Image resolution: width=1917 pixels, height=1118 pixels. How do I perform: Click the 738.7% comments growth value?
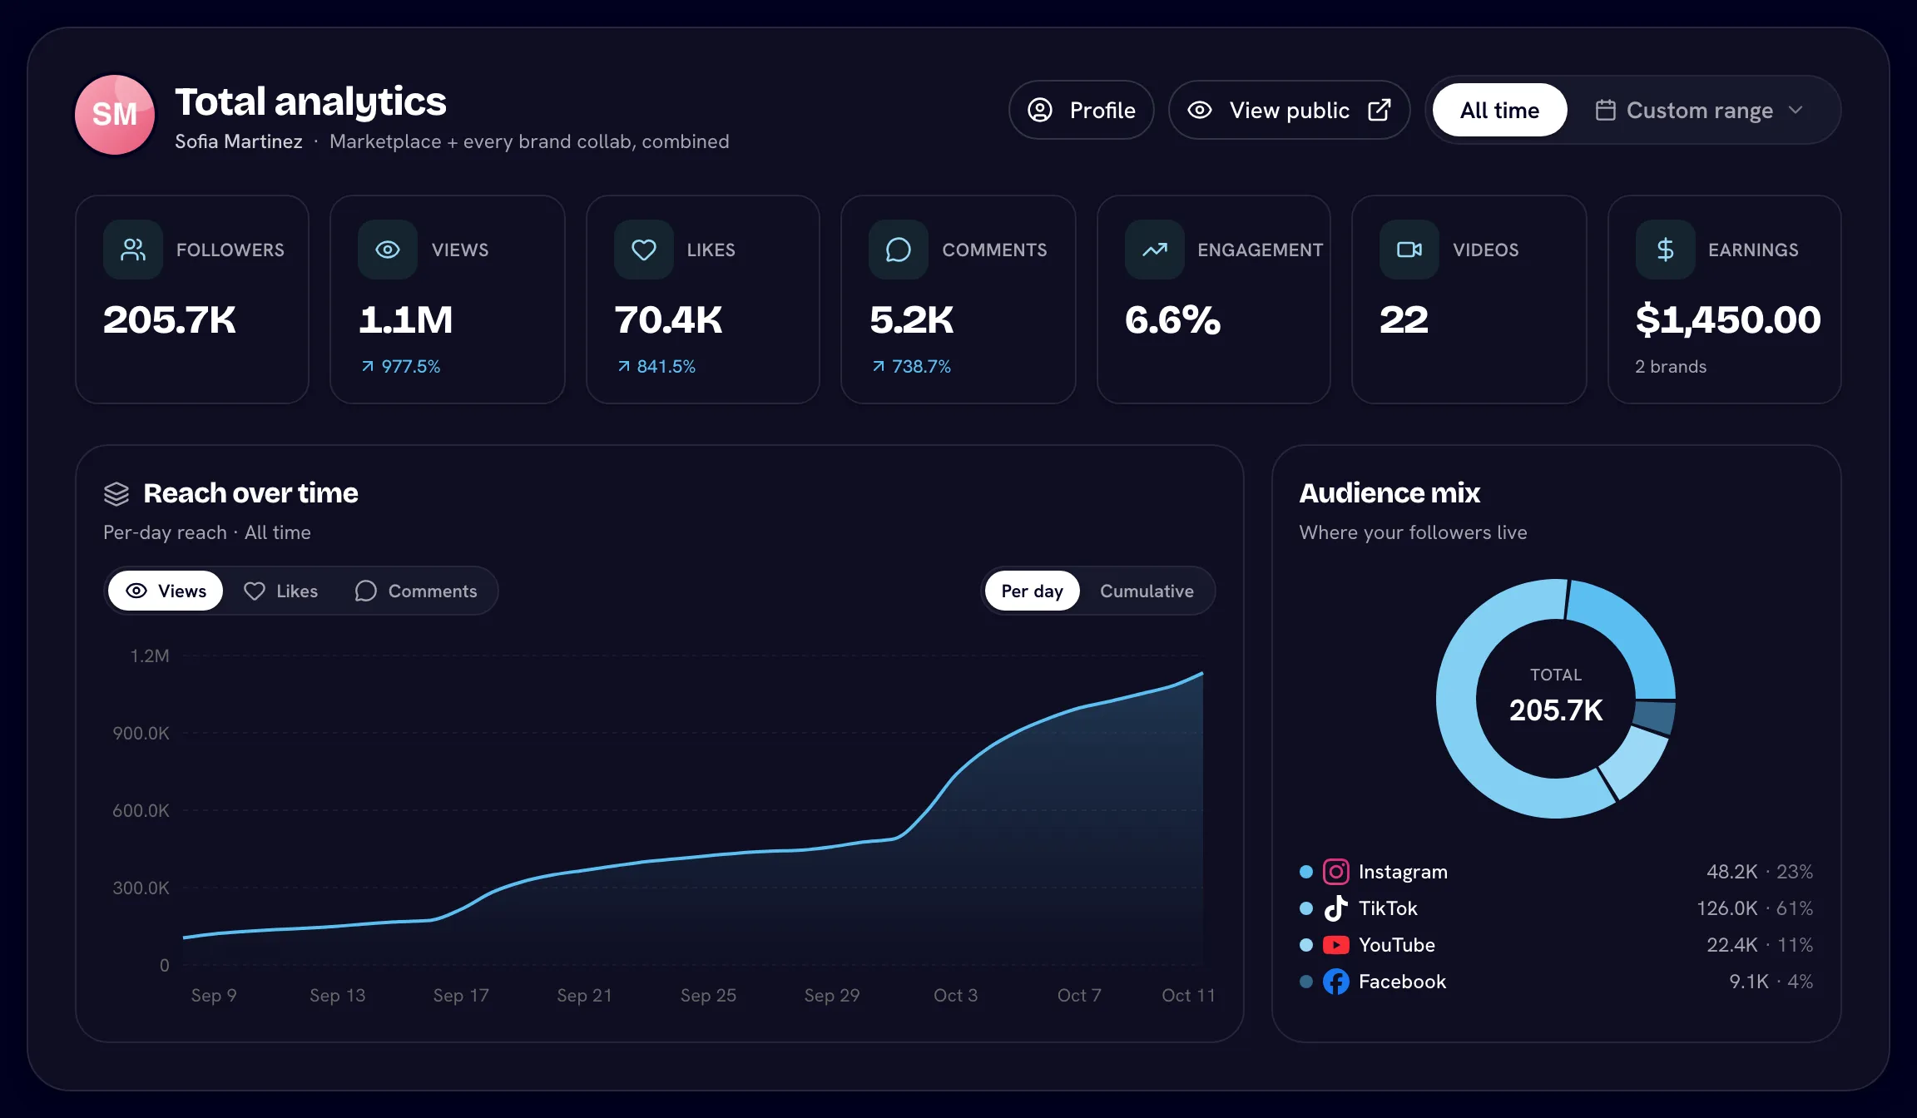(921, 366)
